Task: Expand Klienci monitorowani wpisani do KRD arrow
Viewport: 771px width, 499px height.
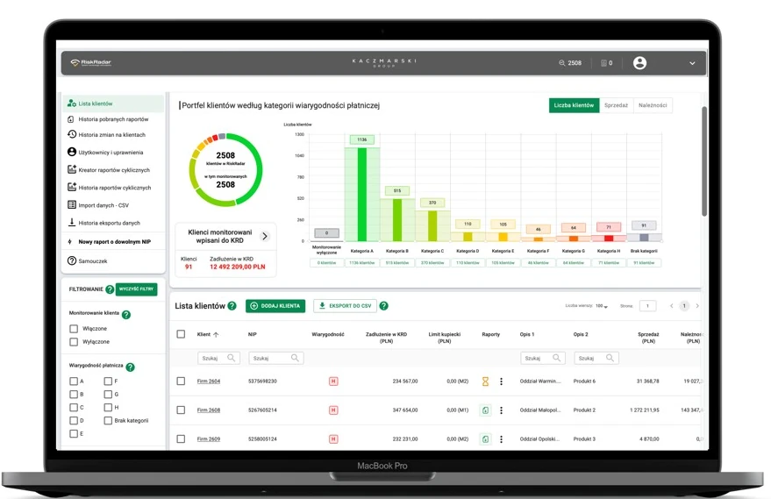Action: [x=265, y=237]
